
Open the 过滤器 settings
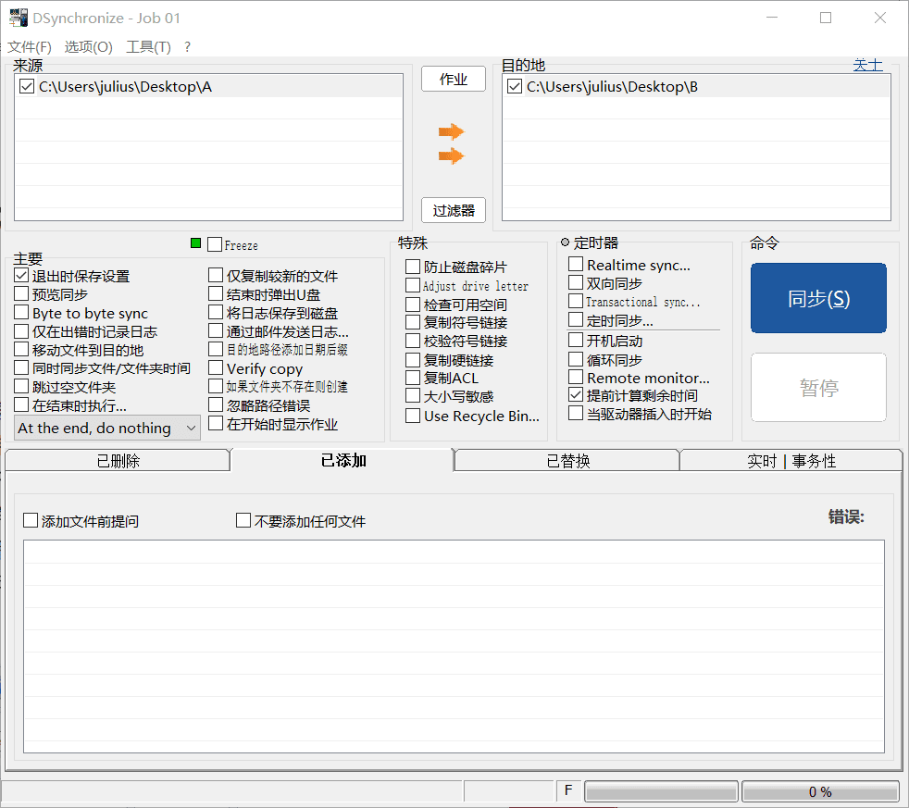click(453, 210)
